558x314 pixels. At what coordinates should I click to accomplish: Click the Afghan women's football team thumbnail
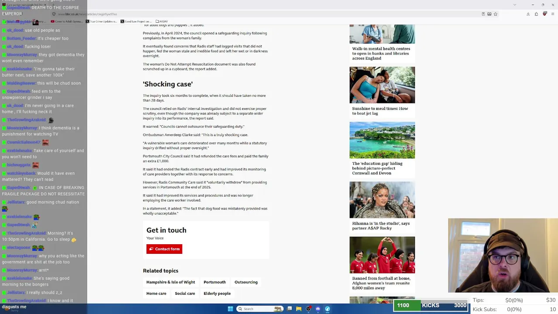(x=382, y=255)
